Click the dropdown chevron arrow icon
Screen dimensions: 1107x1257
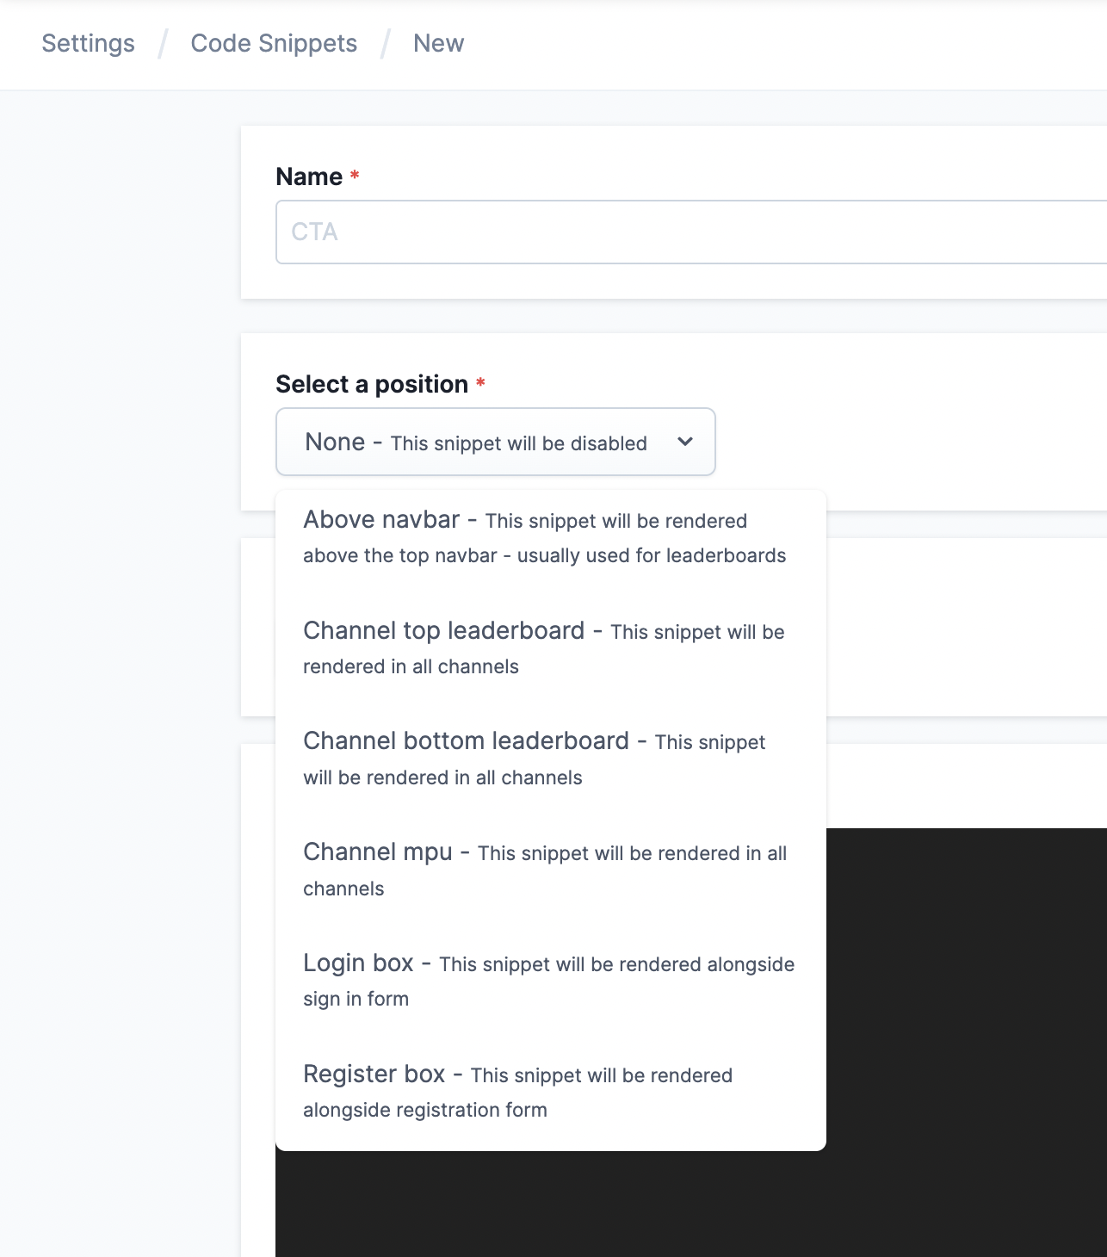(685, 442)
